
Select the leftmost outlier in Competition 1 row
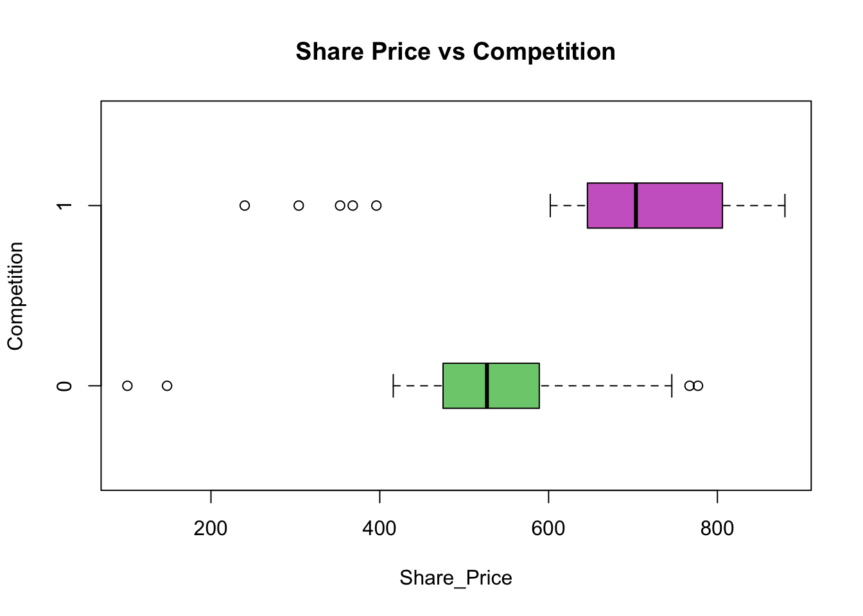[x=245, y=205]
